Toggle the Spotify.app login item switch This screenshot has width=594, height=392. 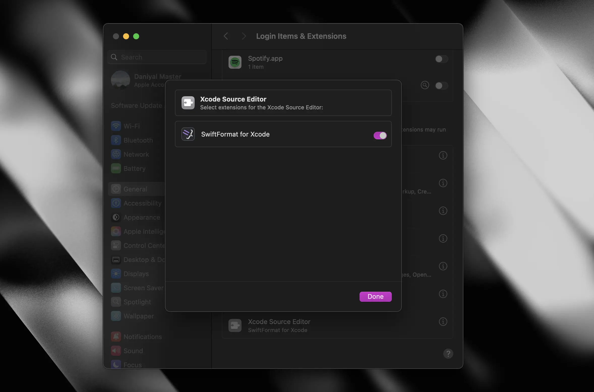[441, 59]
